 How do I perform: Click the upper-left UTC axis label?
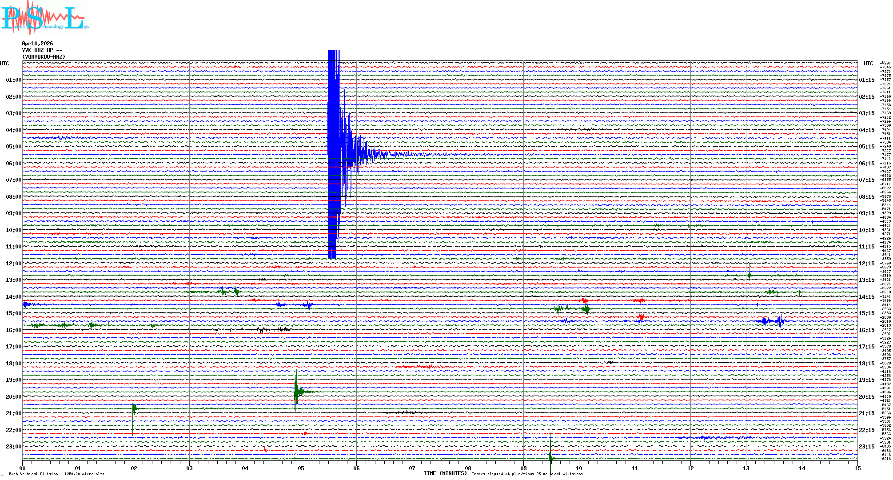pos(4,64)
